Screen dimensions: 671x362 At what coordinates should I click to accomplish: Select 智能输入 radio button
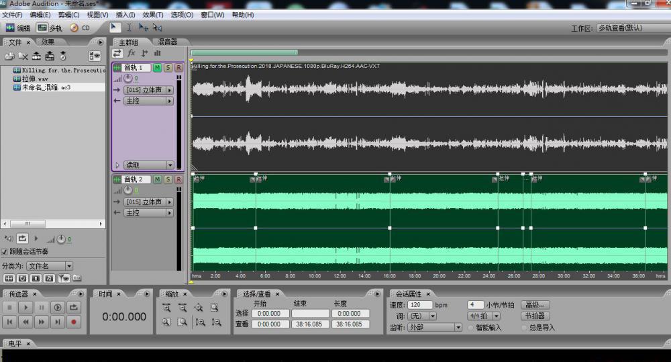[471, 328]
